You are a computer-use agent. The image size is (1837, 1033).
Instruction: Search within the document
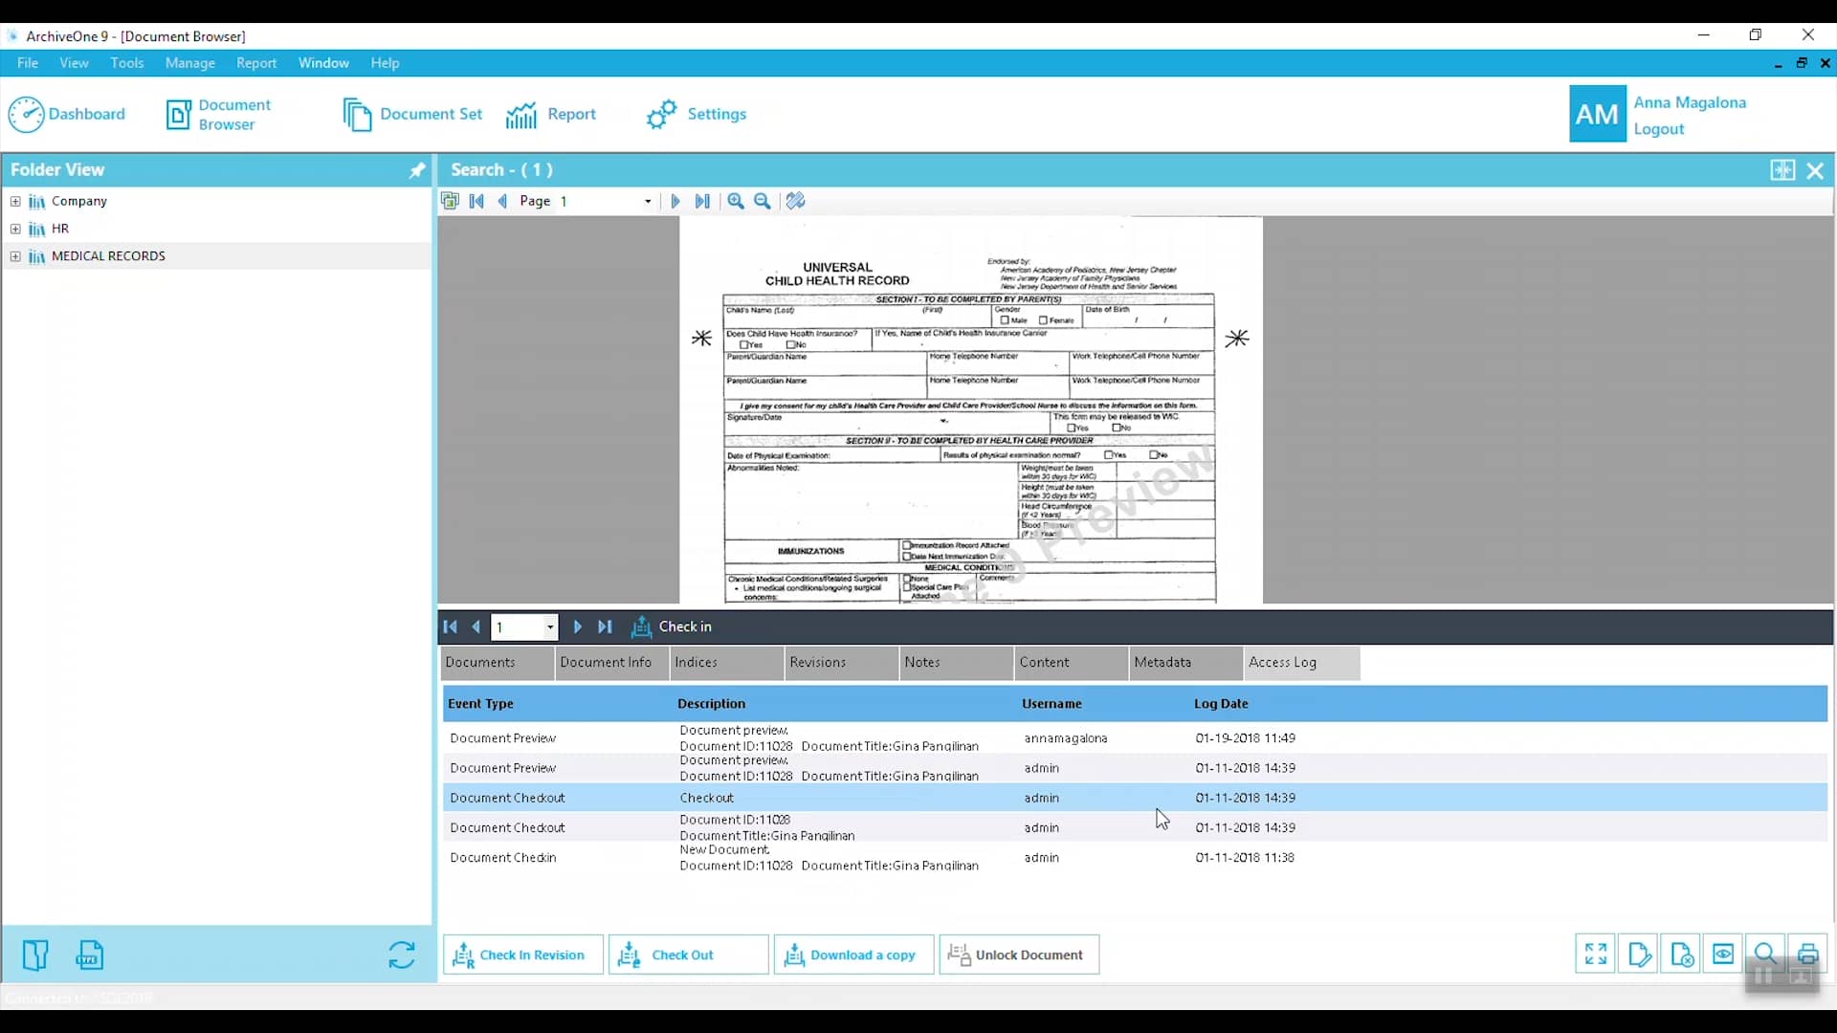click(x=1765, y=955)
